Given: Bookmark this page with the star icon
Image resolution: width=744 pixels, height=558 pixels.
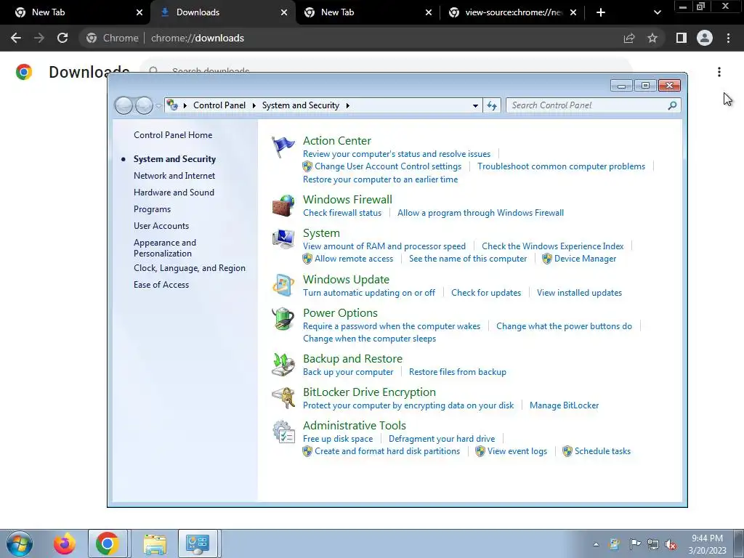Looking at the screenshot, I should click(x=652, y=38).
